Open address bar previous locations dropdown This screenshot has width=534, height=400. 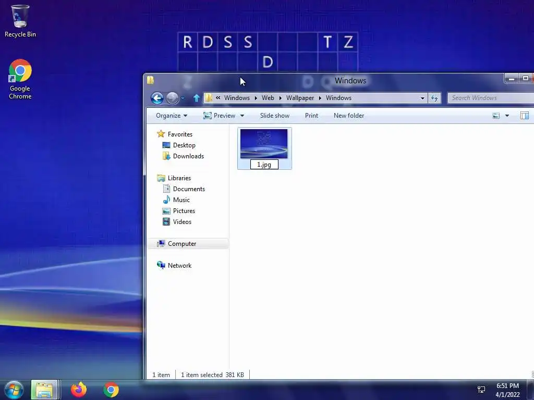(x=422, y=98)
